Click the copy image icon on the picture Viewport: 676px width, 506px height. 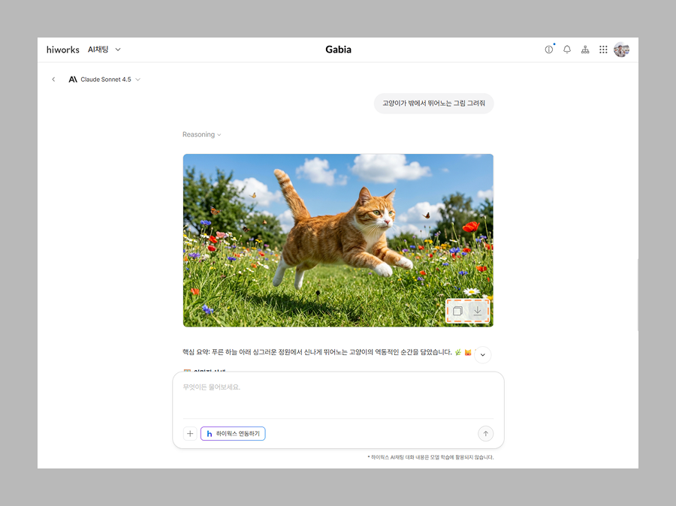click(x=457, y=311)
